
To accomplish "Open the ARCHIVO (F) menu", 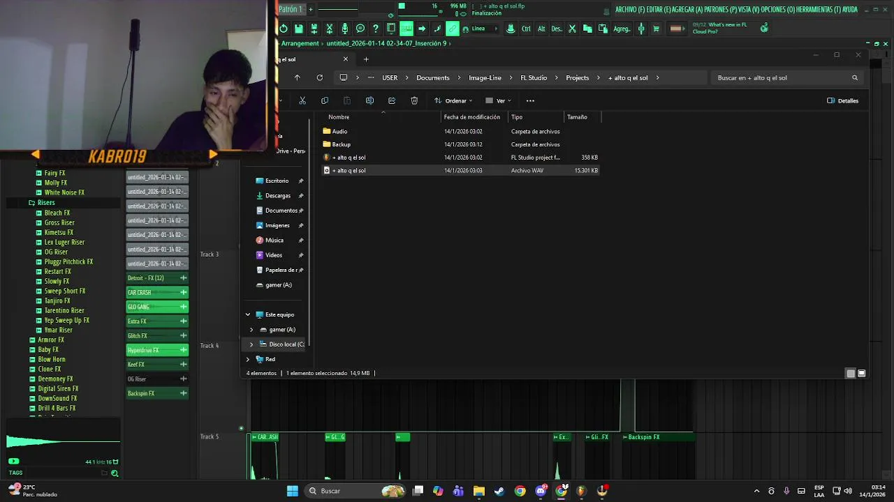I will (630, 9).
